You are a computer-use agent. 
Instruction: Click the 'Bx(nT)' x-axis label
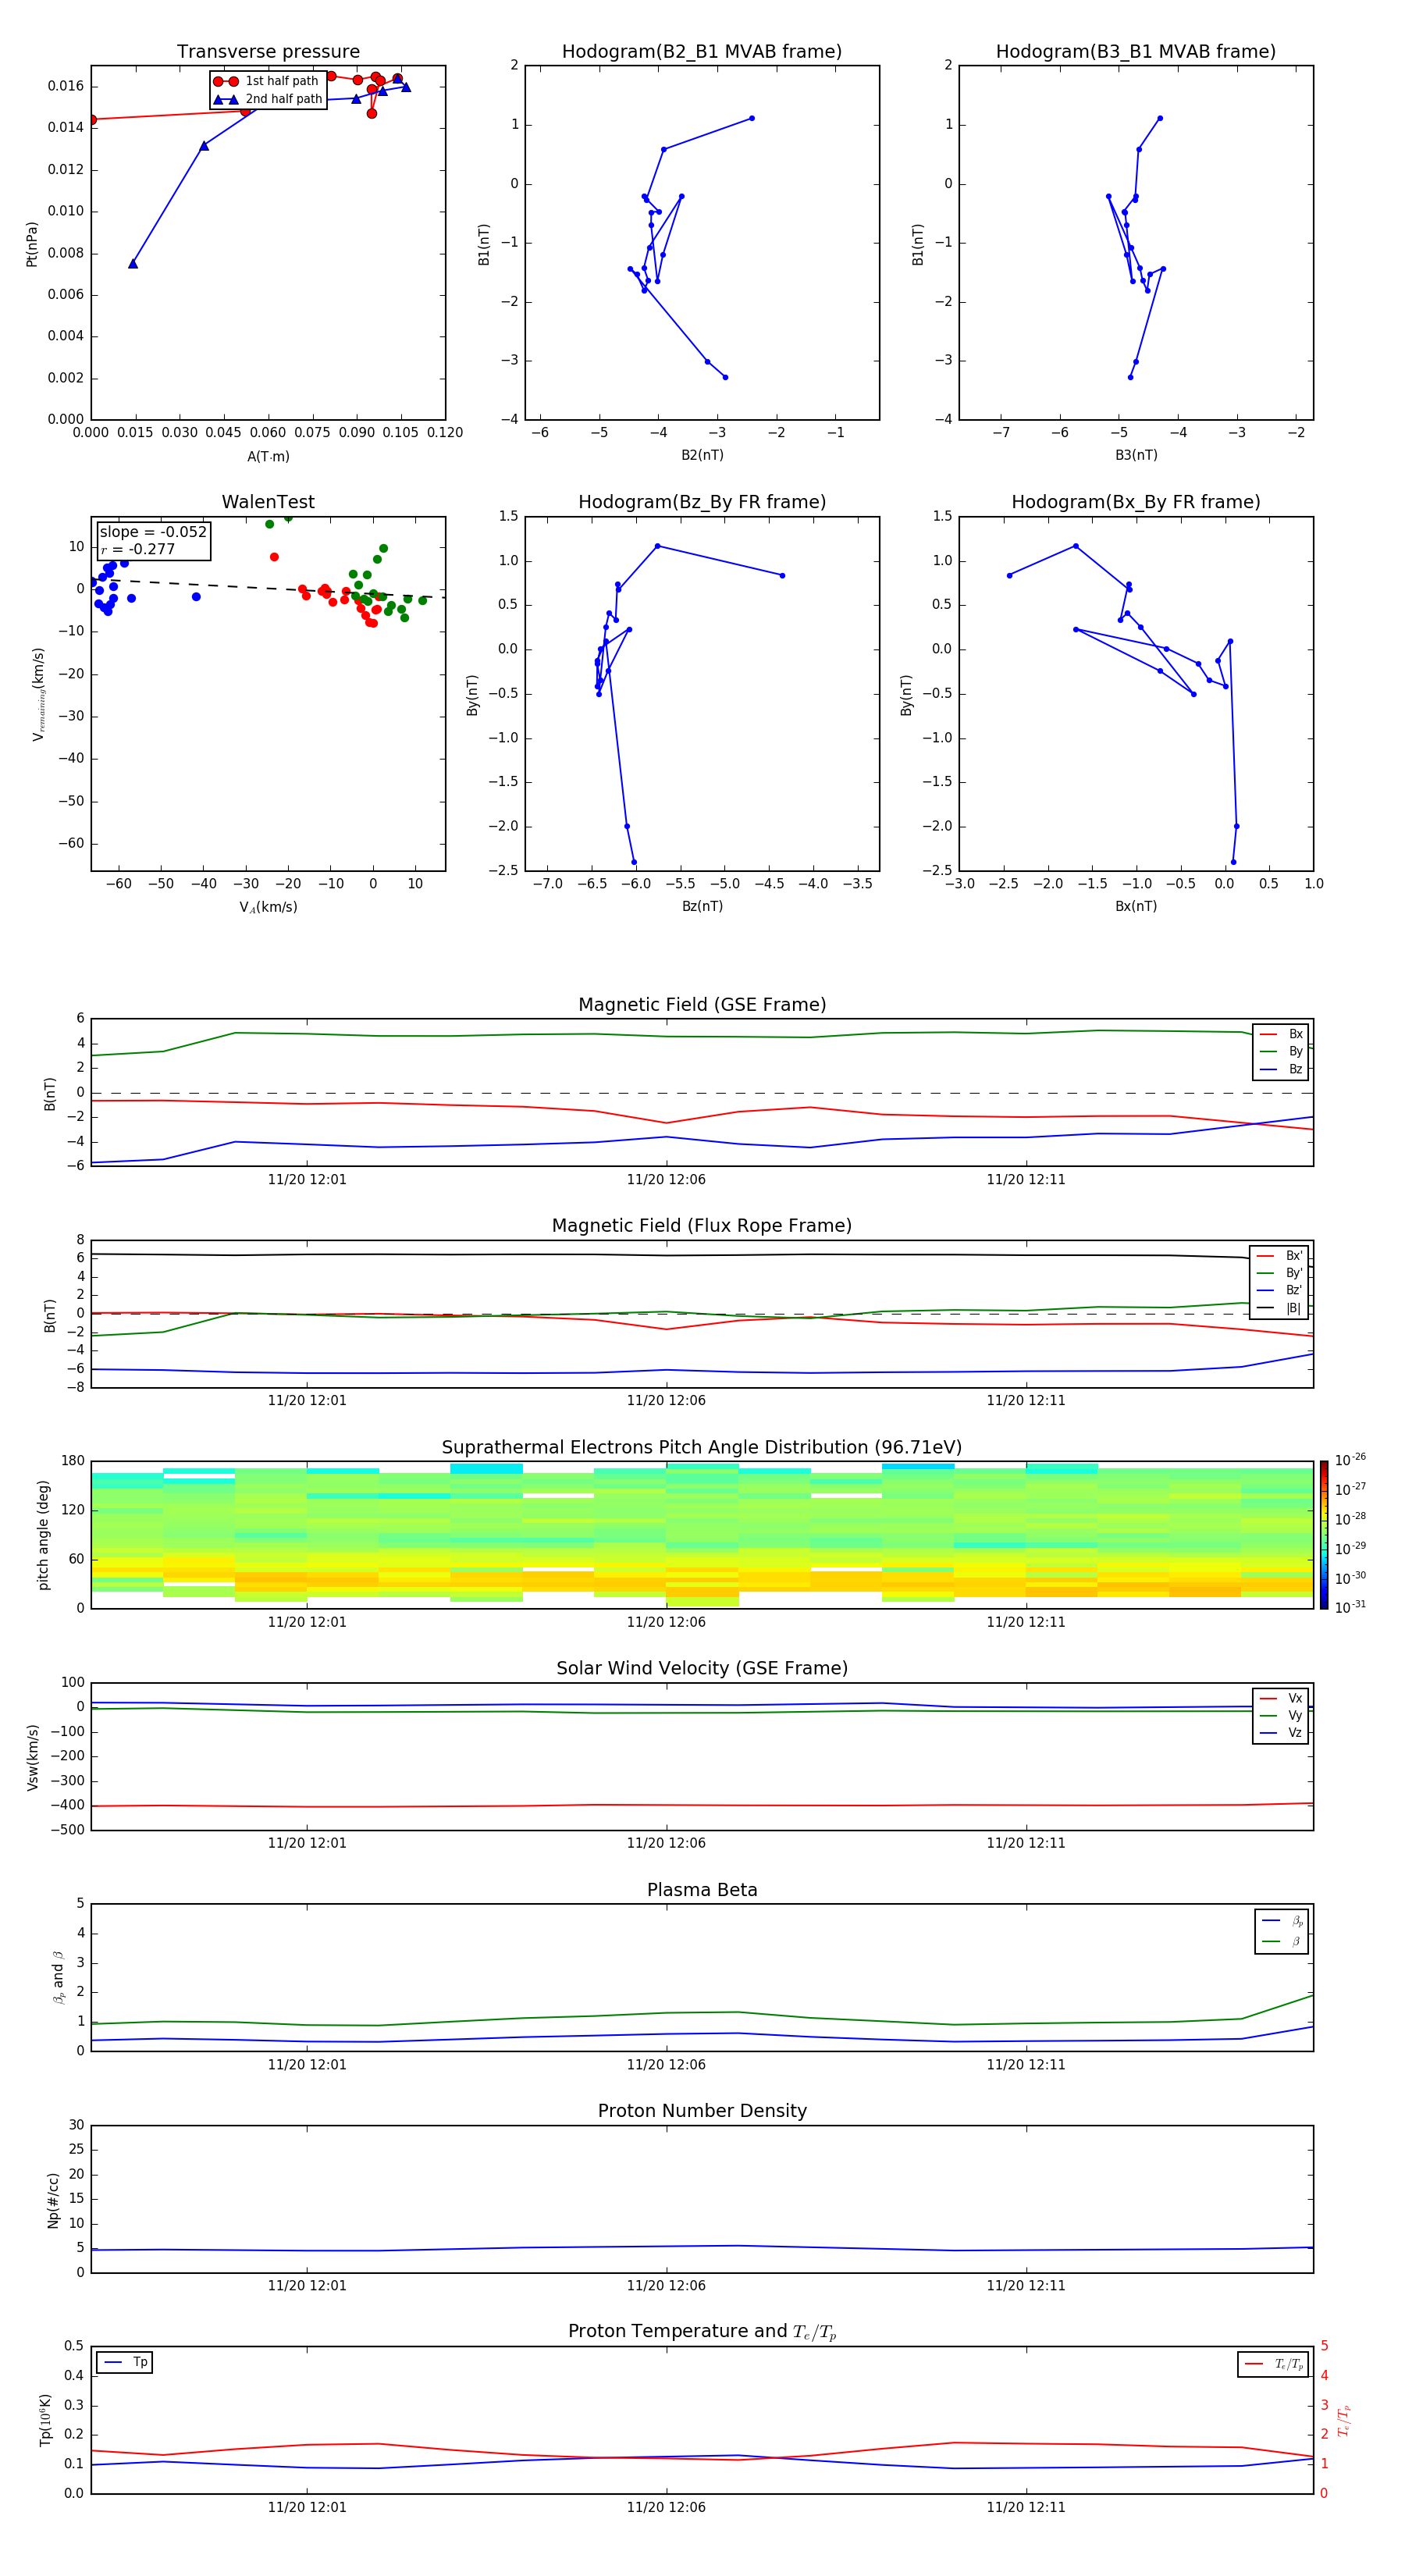click(1136, 906)
